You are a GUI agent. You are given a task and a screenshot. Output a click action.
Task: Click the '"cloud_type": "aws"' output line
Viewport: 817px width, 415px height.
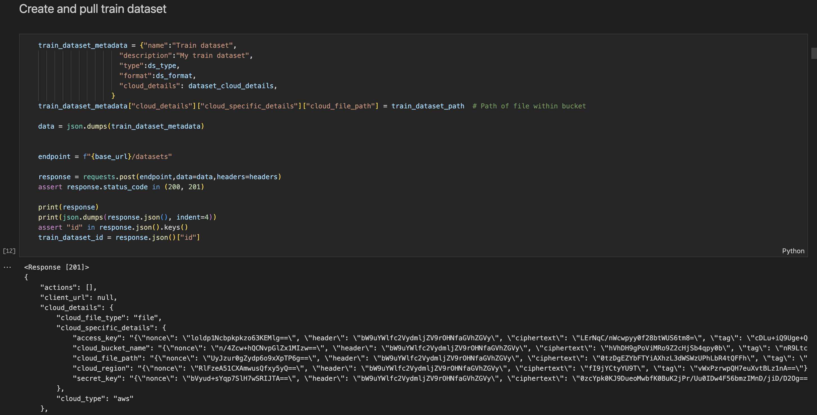(x=95, y=399)
